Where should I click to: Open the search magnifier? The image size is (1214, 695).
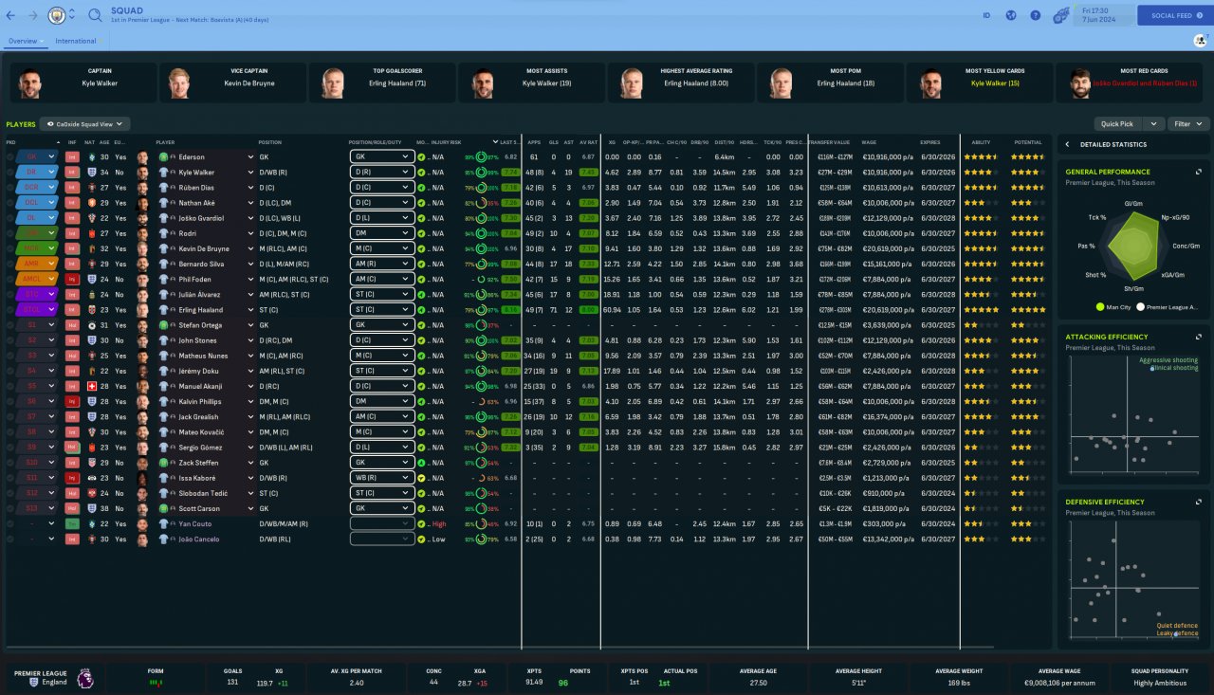click(x=95, y=16)
